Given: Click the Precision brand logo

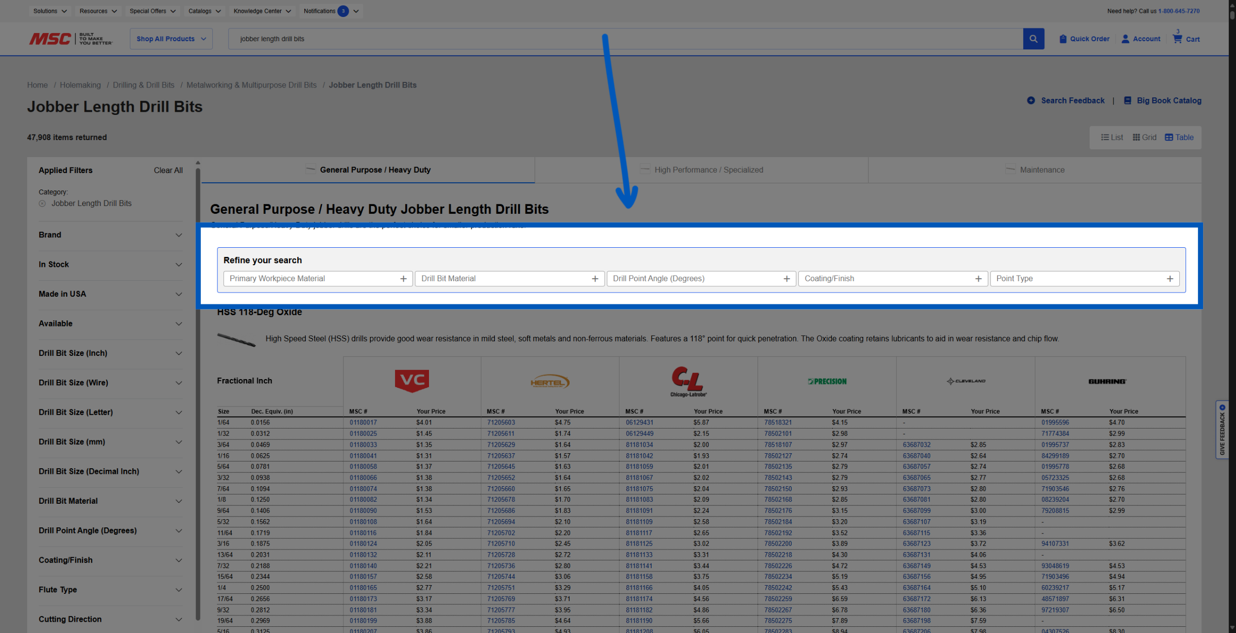Looking at the screenshot, I should click(827, 381).
